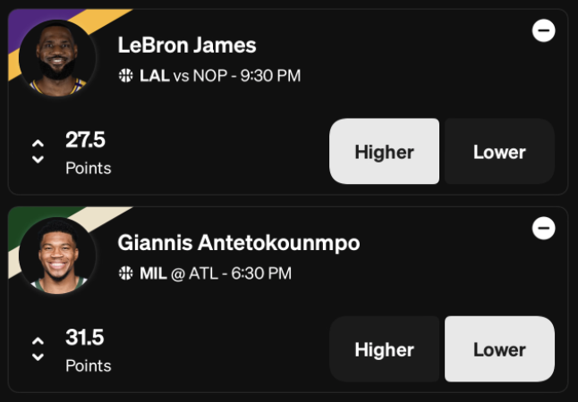Screen dimensions: 578x402
Task: Open MIL @ ATL 6:30 PM game info
Action: [x=216, y=273]
